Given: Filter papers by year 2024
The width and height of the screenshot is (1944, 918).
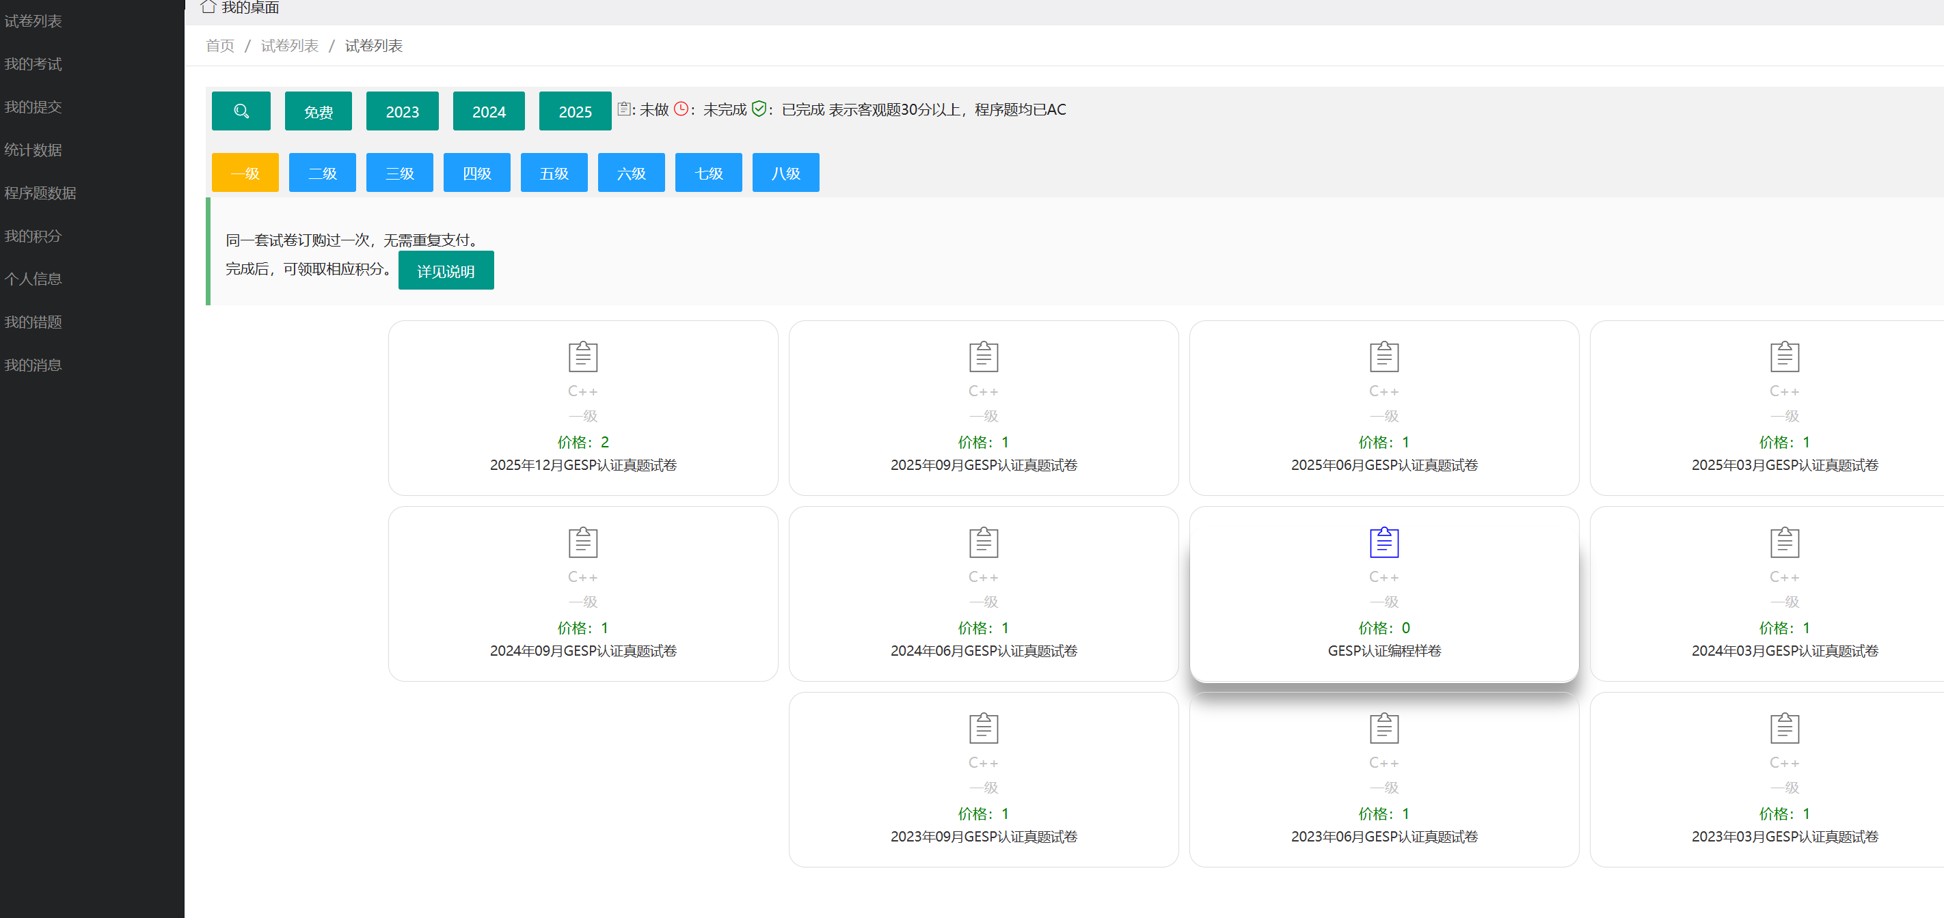Looking at the screenshot, I should (x=488, y=111).
